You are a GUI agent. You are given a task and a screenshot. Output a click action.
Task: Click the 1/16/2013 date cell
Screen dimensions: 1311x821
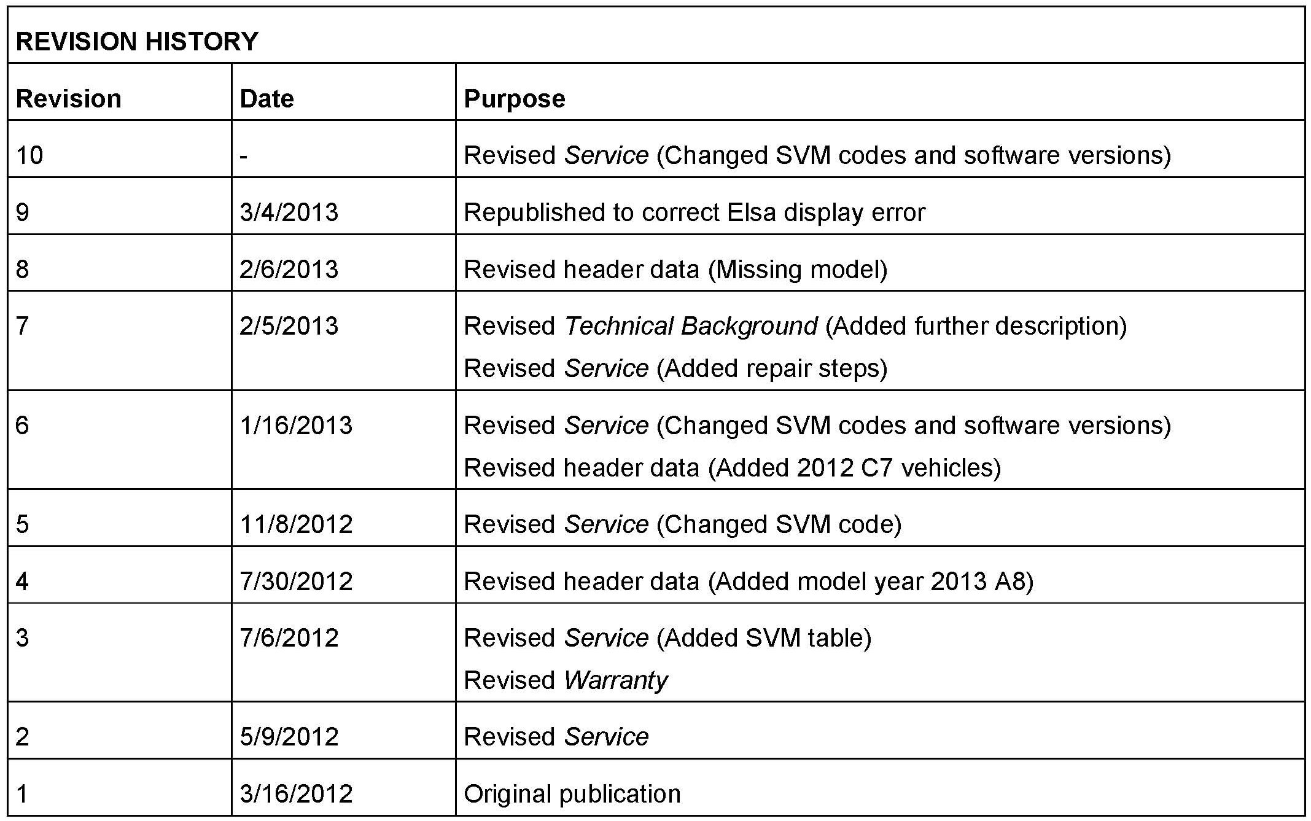click(296, 426)
